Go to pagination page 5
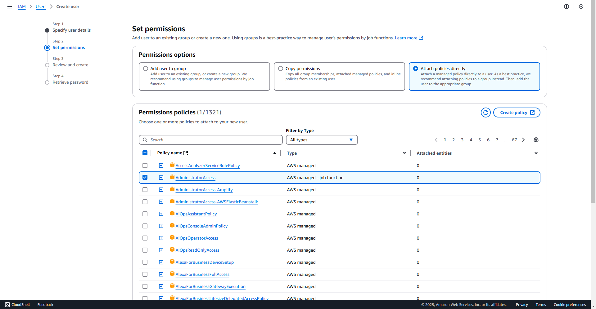The width and height of the screenshot is (596, 309). pos(480,140)
